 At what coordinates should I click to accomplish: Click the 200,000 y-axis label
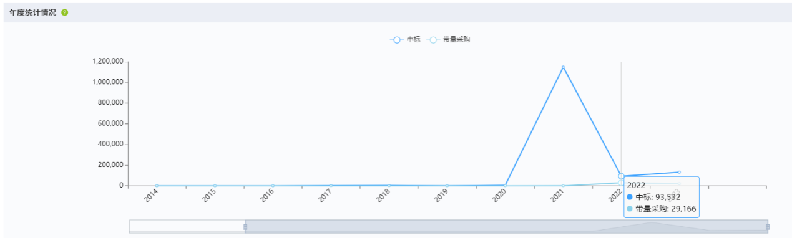pos(110,165)
